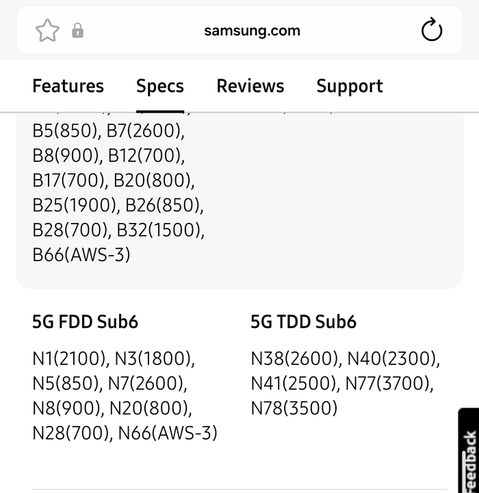Viewport: 479px width, 493px height.
Task: Tap the 5G FDD Sub6 heading
Action: (85, 321)
